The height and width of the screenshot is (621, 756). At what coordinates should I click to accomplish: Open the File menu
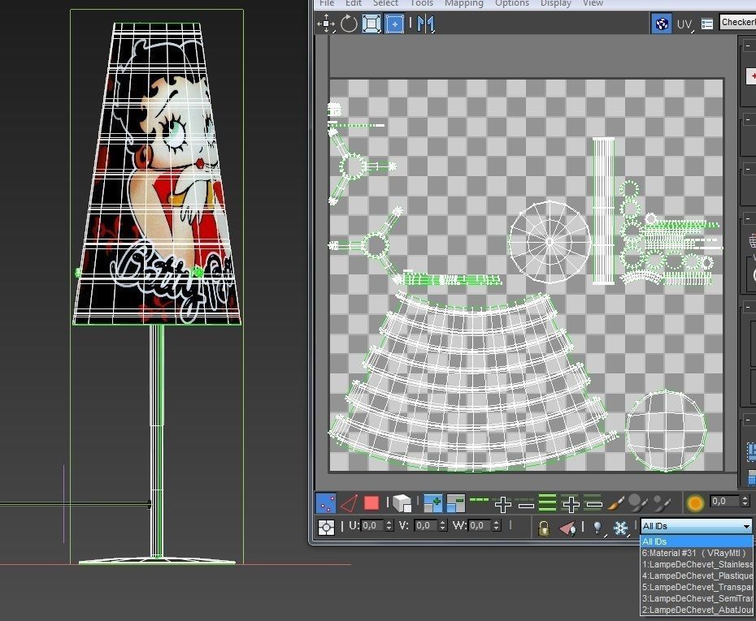pyautogui.click(x=327, y=3)
